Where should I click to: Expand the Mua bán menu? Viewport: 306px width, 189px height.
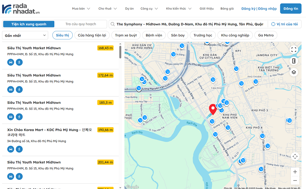point(81,8)
